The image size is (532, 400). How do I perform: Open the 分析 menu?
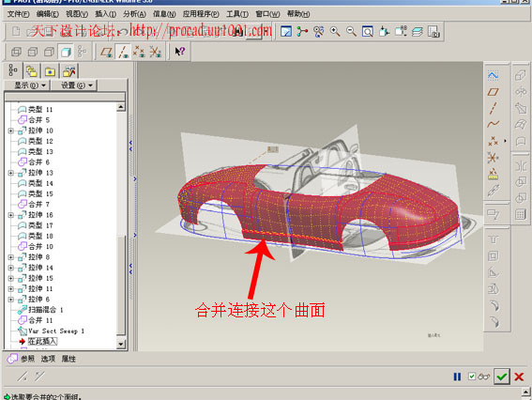click(x=135, y=14)
